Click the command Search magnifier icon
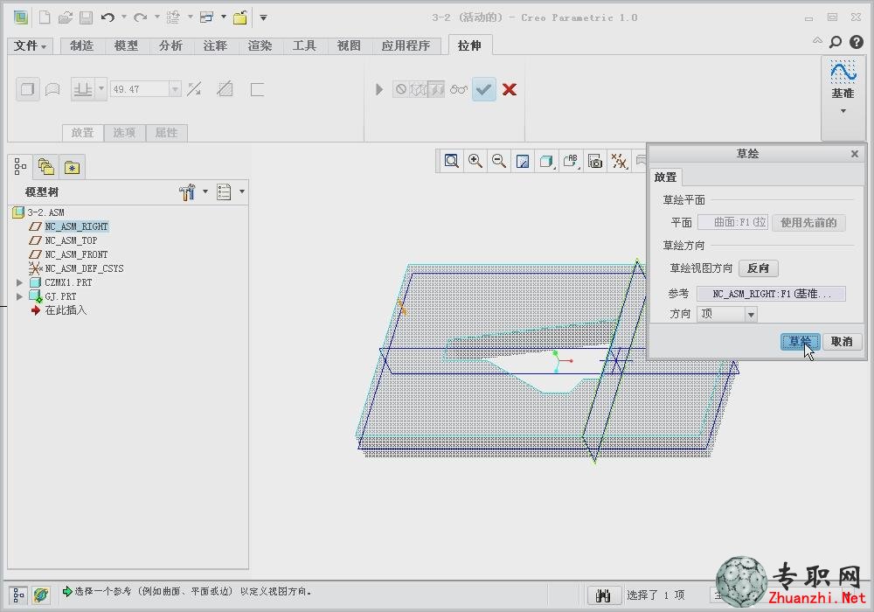The height and width of the screenshot is (612, 874). point(836,42)
